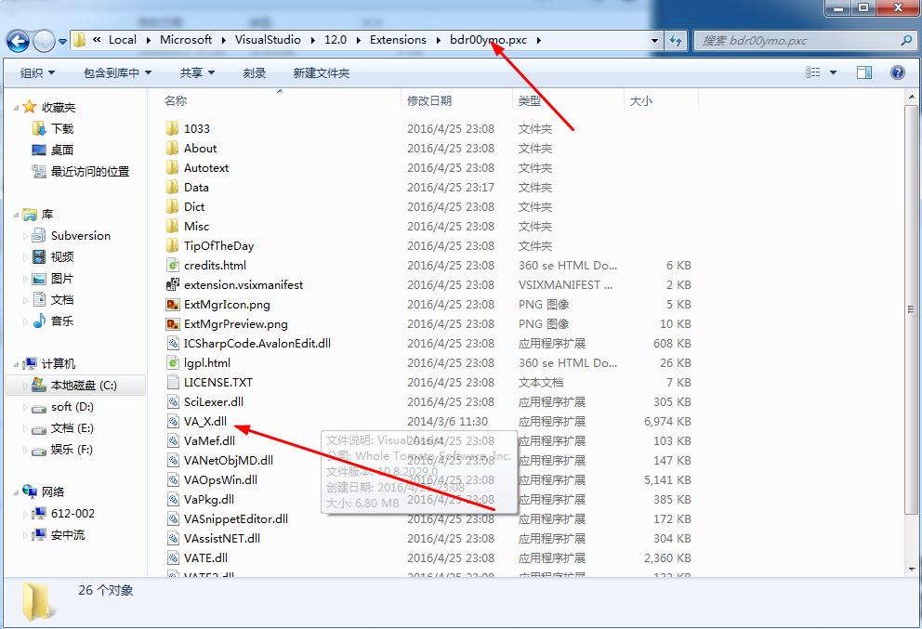Select network computer 安中流
922x629 pixels.
tap(67, 535)
